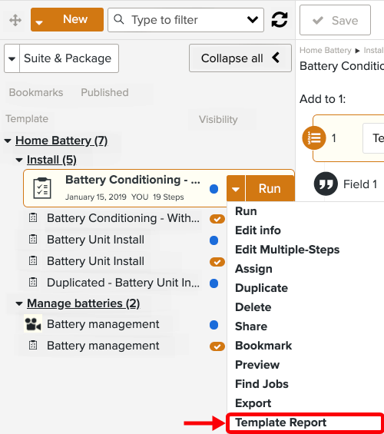This screenshot has width=384, height=434.
Task: Open the filter dropdown chevron
Action: click(x=253, y=20)
